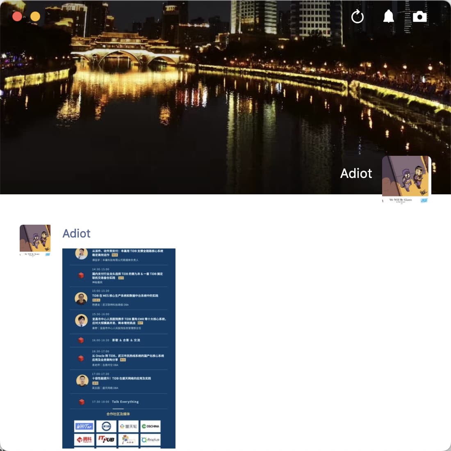Click the 15:00-15:30 speaker portrait in image
Viewport: 451px width, 451px height.
pos(81,298)
